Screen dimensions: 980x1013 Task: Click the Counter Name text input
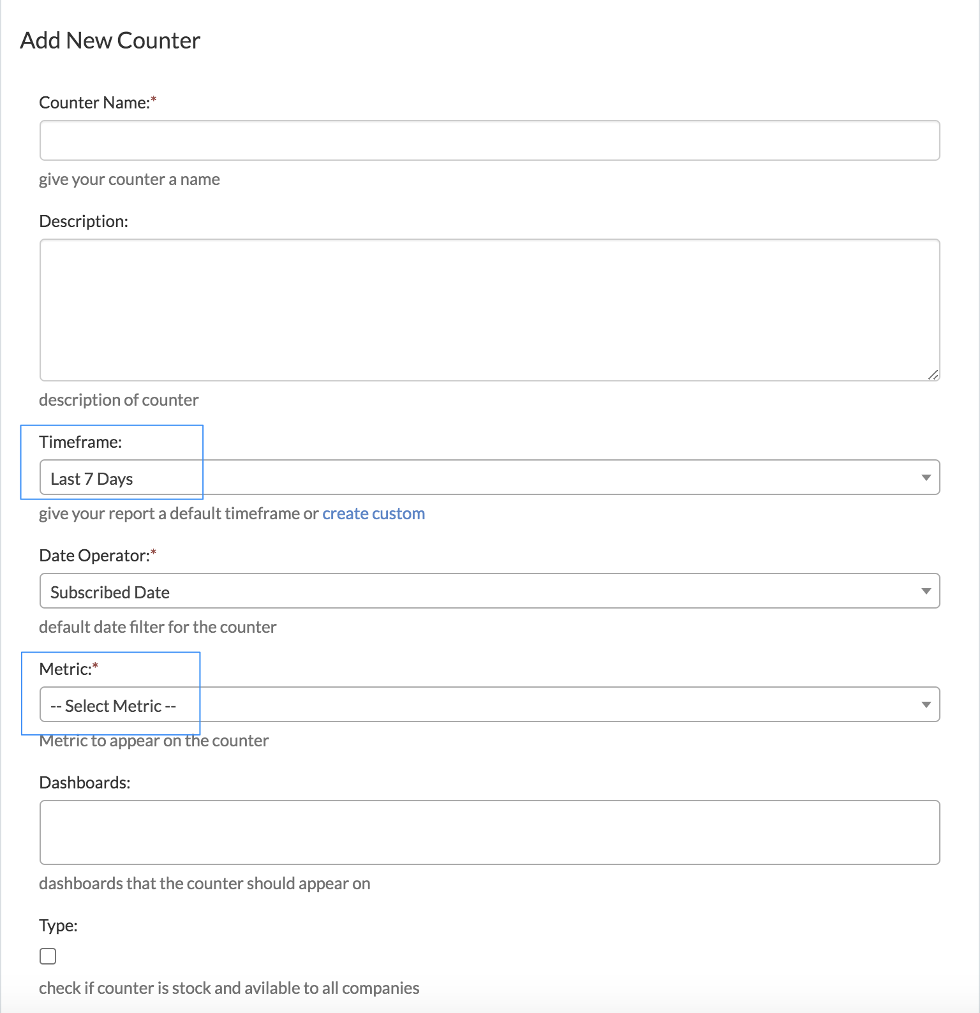tap(489, 140)
